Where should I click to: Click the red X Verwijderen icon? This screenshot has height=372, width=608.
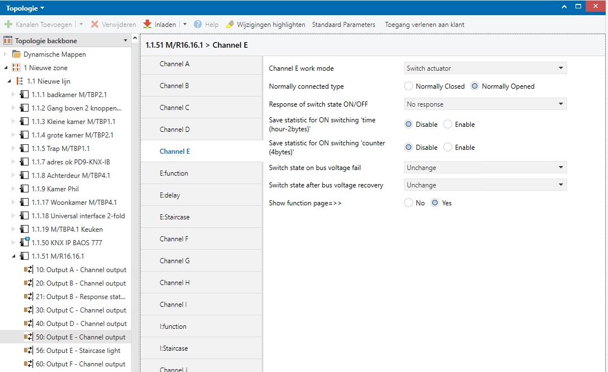pyautogui.click(x=95, y=25)
